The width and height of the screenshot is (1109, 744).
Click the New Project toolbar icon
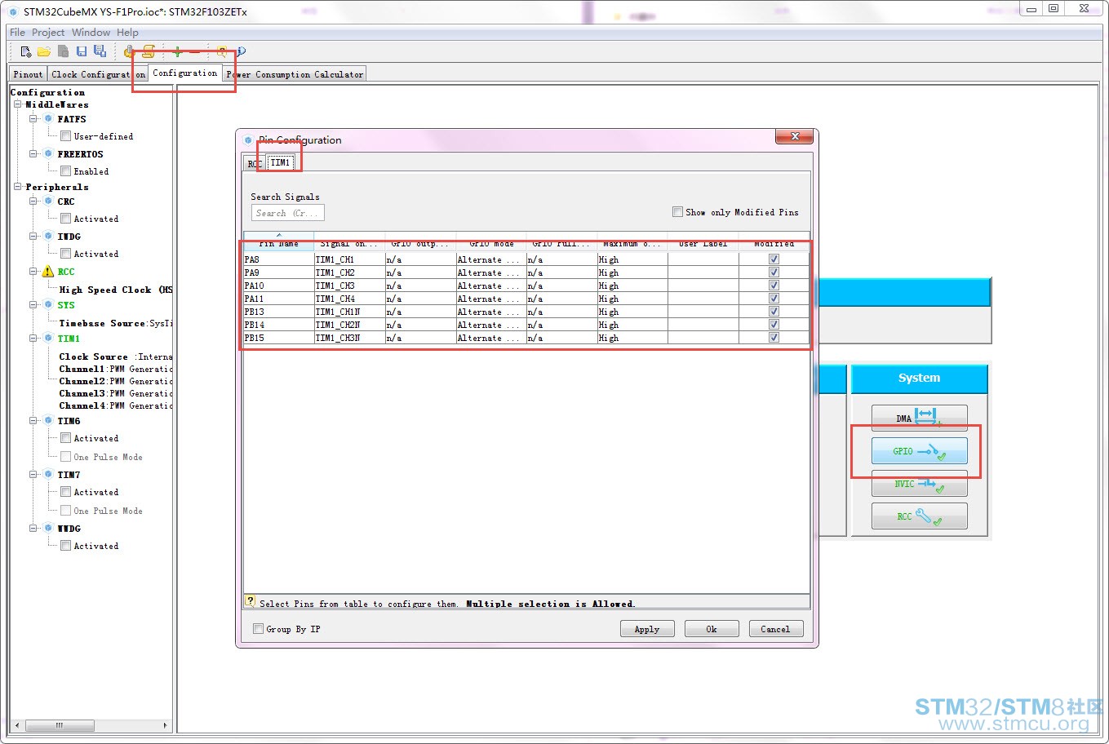tap(26, 51)
